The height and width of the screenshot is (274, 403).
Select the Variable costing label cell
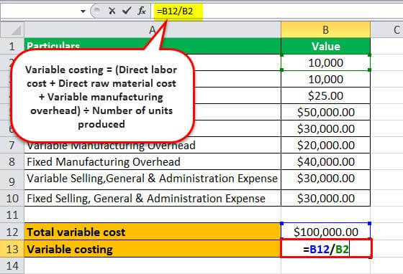click(x=153, y=249)
